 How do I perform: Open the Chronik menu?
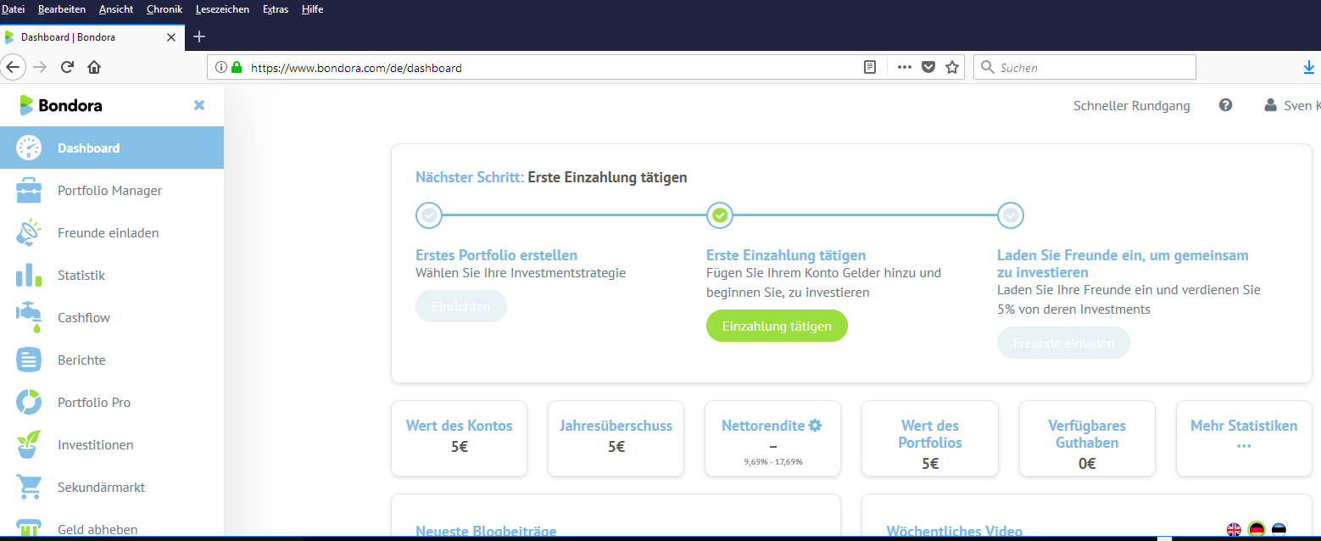tap(164, 9)
